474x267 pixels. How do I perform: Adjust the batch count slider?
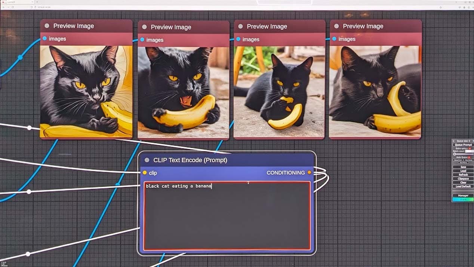tap(455, 154)
